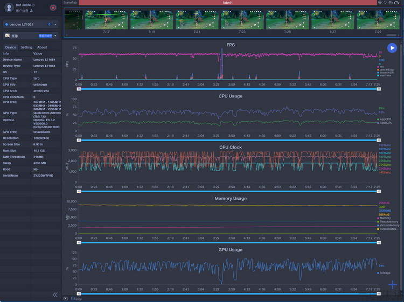Select the screenshot thumbnail at 7:27
Viewport: 404px width, 302px height.
click(x=333, y=20)
